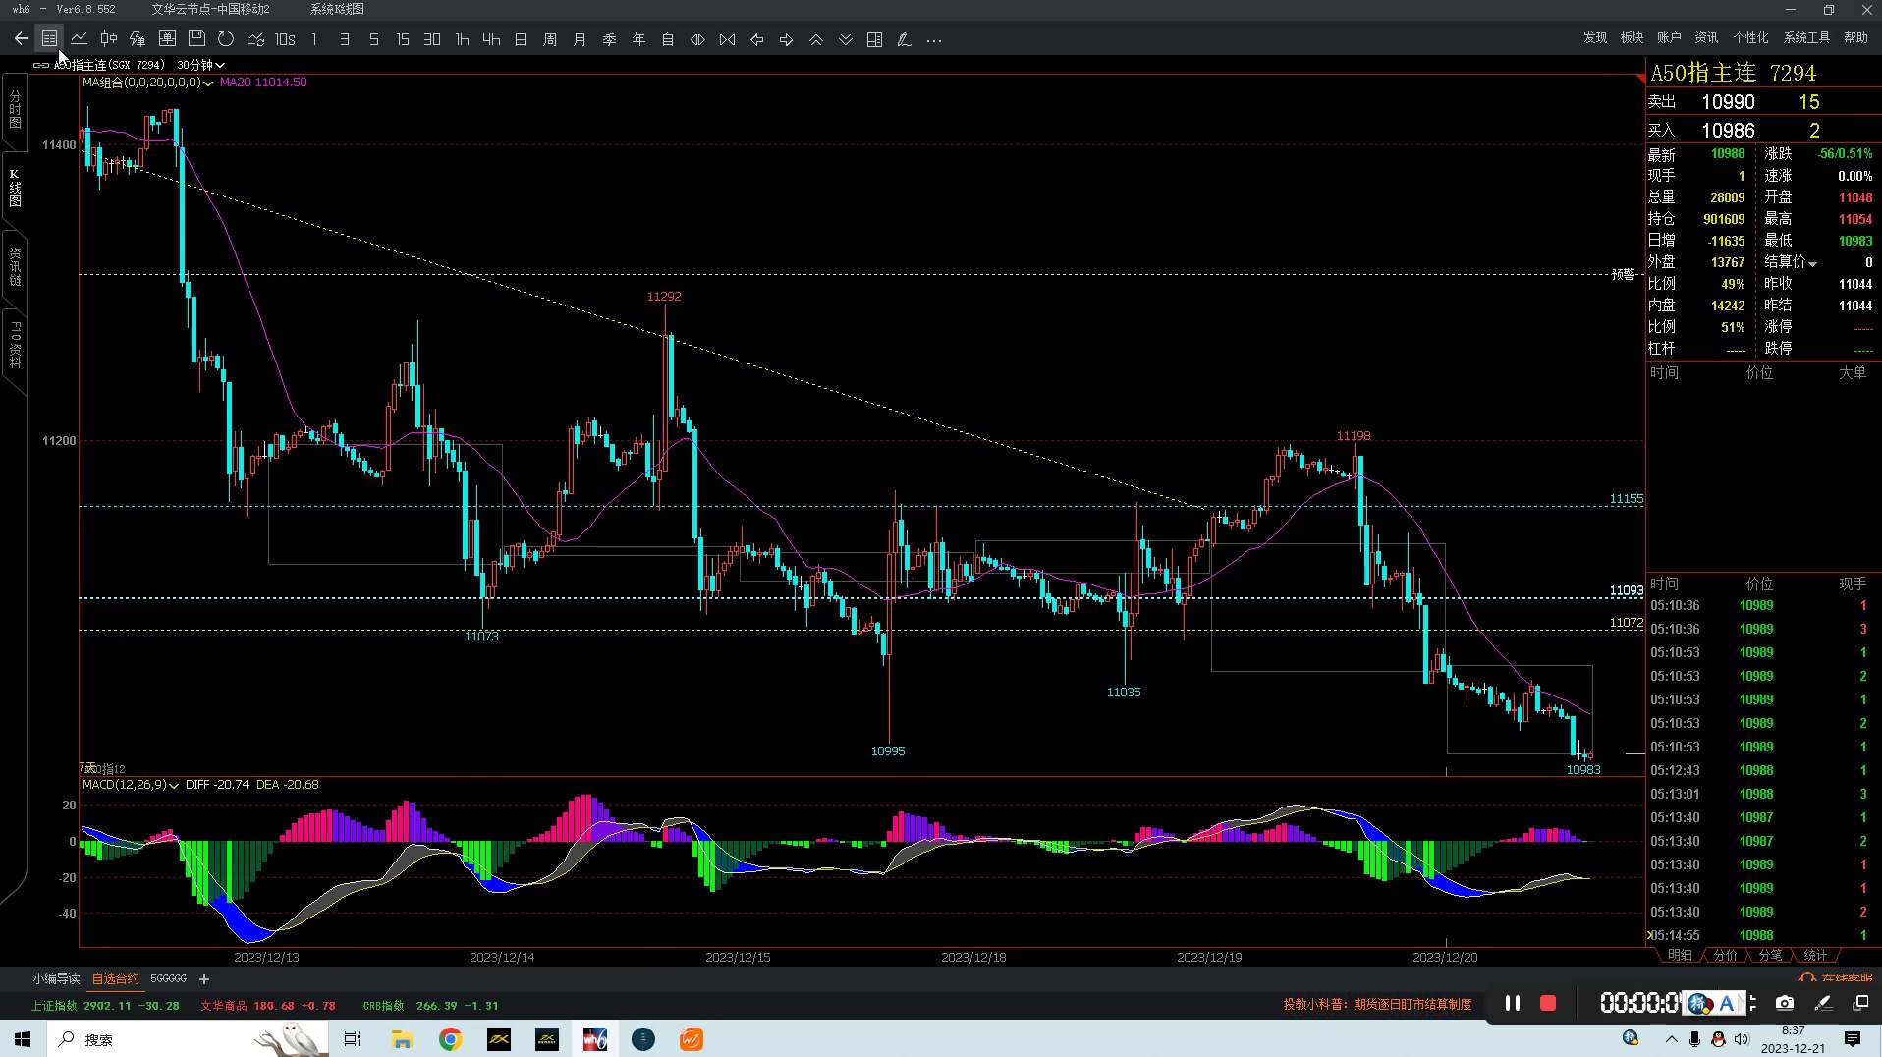Select the daily 日 period

tap(521, 39)
